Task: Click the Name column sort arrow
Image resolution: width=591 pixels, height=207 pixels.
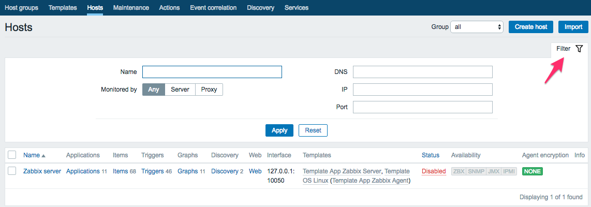Action: [x=43, y=156]
